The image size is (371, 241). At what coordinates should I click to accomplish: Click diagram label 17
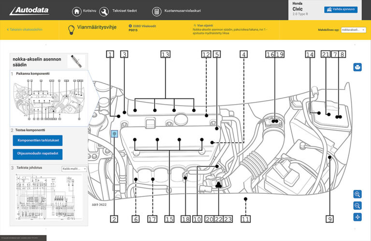point(152,219)
